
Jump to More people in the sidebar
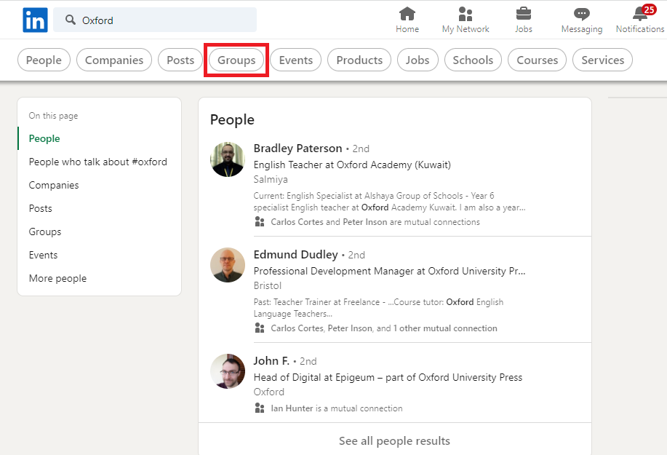pos(57,278)
